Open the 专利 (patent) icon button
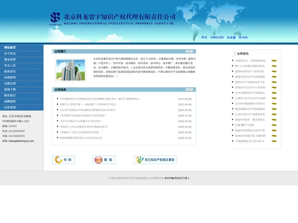The height and width of the screenshot is (223, 298). coord(63,160)
